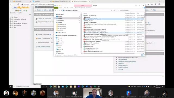
Task: Open Microsoft Store icon on taskbar
Action: point(59,87)
